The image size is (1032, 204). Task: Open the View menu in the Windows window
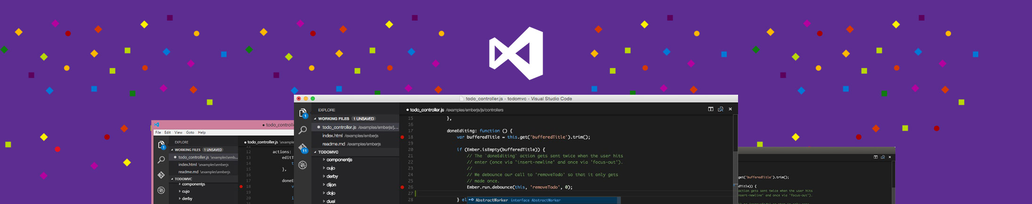179,133
